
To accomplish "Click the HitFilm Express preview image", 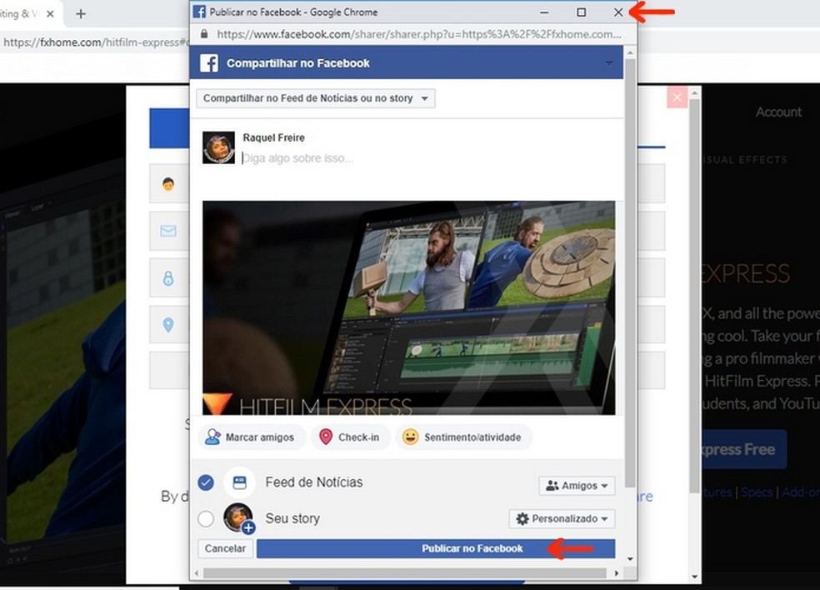I will [x=409, y=308].
